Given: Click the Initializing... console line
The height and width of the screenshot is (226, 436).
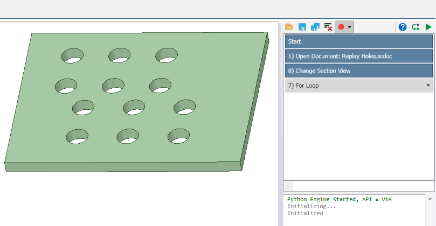Looking at the screenshot, I should click(x=312, y=206).
